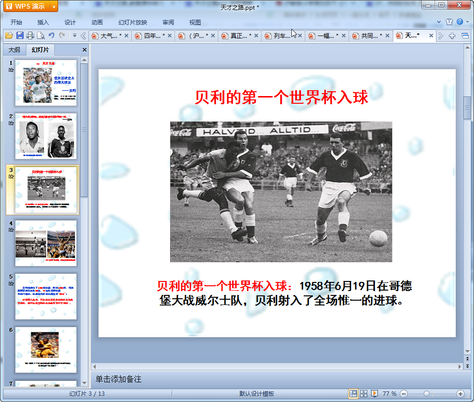This screenshot has height=402, width=474.
Task: Select slide 2 thumbnail with two portraits
Action: pos(46,136)
